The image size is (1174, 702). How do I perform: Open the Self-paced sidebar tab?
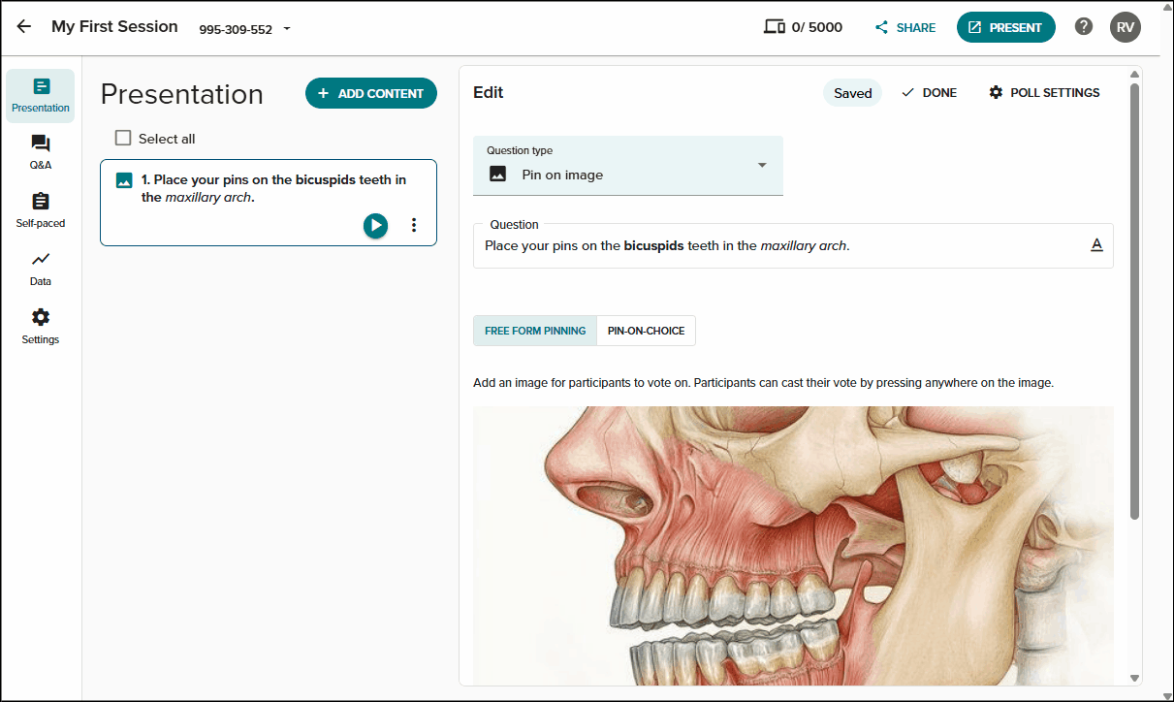coord(41,210)
